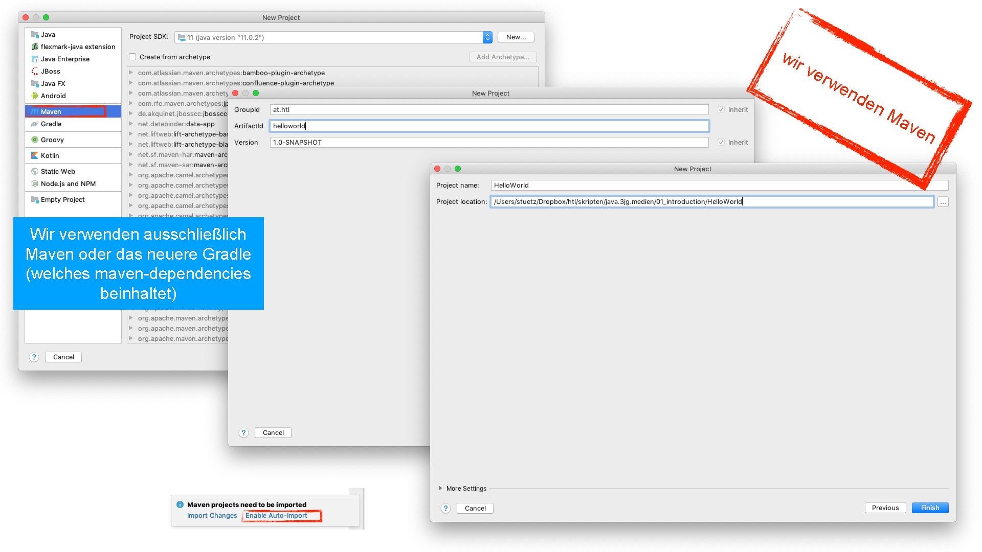Open help in GroupId dialog

coord(243,432)
